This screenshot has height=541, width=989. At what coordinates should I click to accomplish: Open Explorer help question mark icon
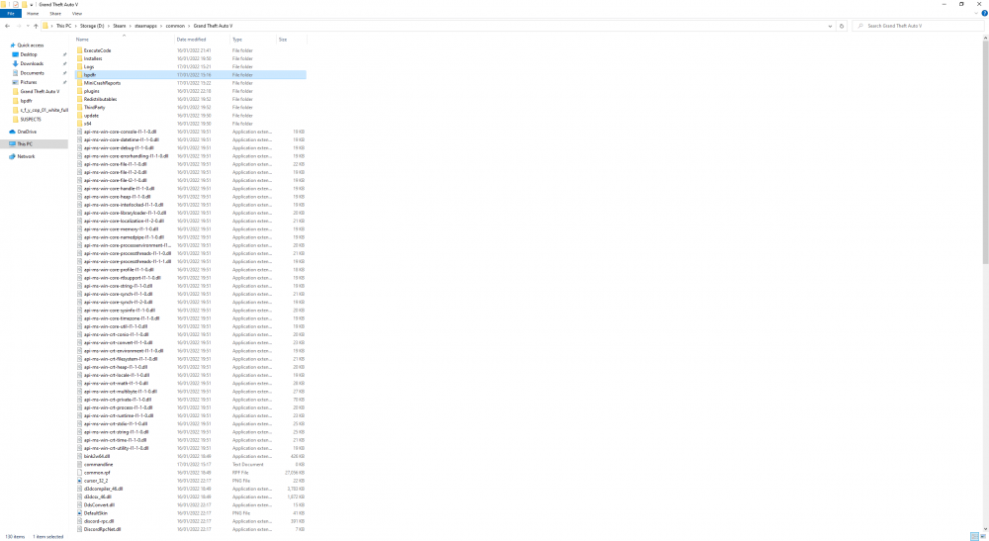[x=984, y=13]
